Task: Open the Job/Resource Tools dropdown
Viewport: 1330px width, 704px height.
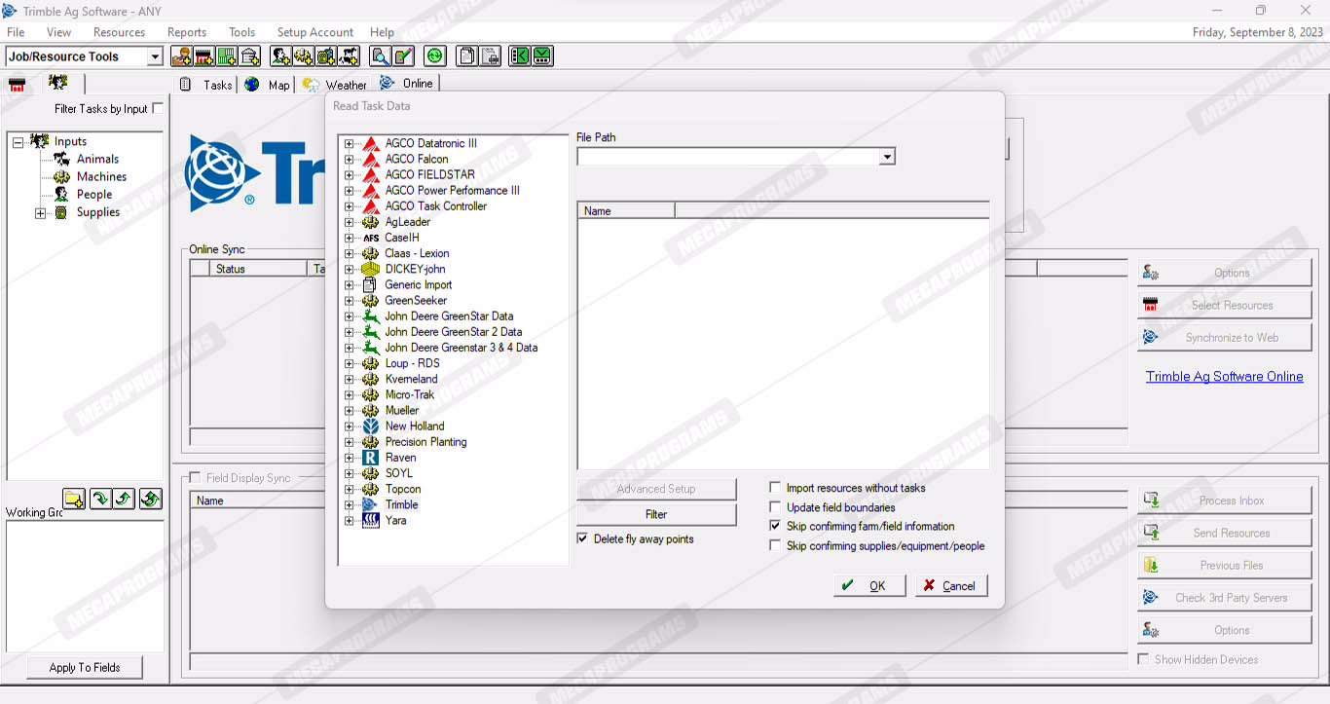Action: [x=155, y=57]
